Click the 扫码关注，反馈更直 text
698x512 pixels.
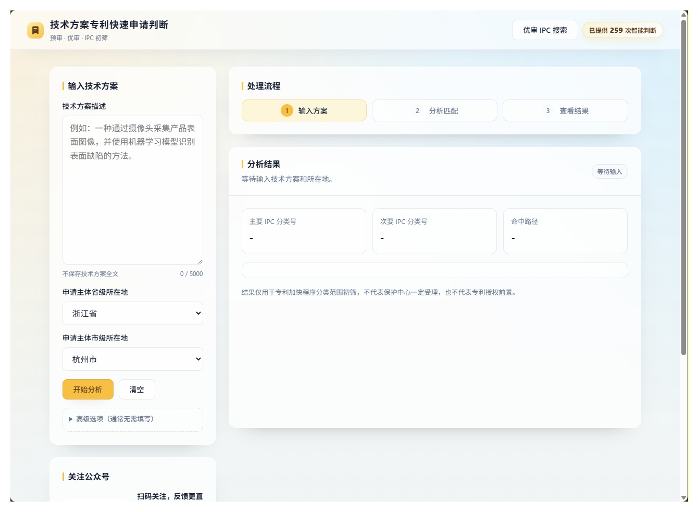tap(170, 496)
